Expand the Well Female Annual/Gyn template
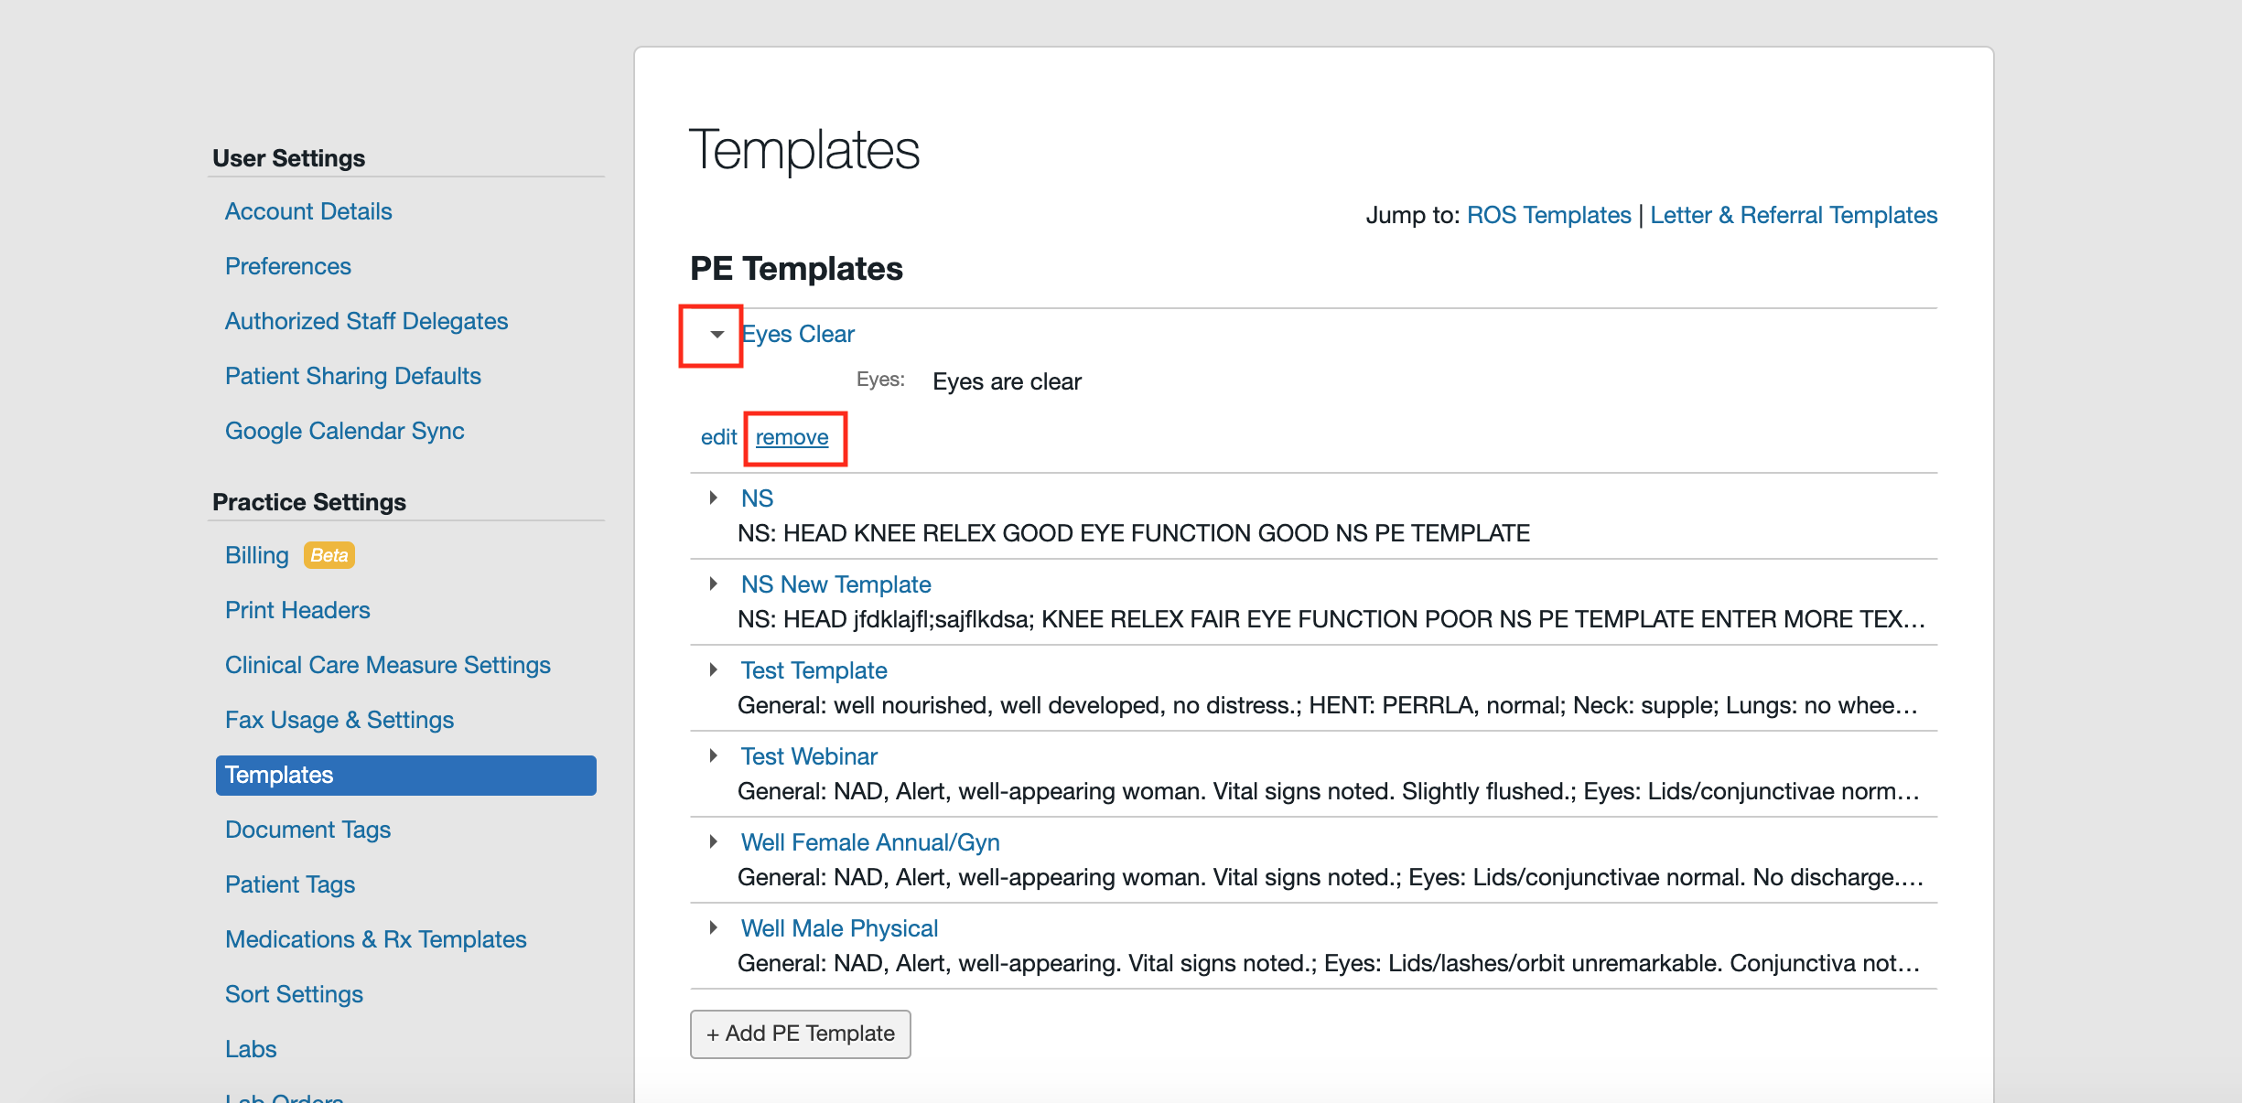The height and width of the screenshot is (1103, 2242). click(714, 841)
